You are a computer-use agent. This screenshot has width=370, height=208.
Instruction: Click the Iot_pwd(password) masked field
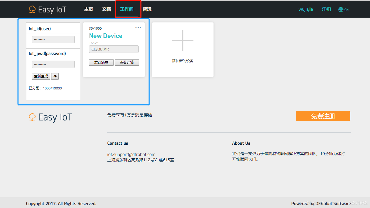(x=53, y=64)
